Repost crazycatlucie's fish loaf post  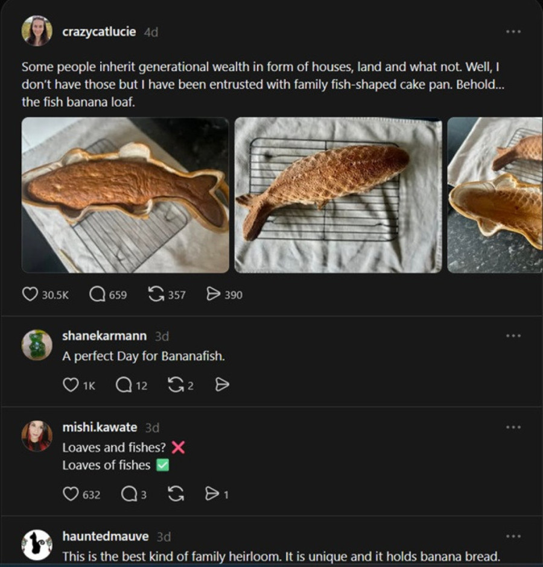click(x=156, y=295)
